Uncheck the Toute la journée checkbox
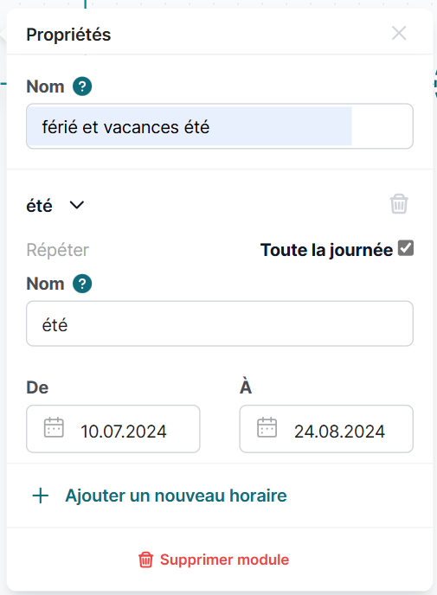The image size is (437, 595). tap(406, 248)
